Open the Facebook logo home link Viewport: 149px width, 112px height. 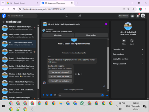click(x=4, y=16)
